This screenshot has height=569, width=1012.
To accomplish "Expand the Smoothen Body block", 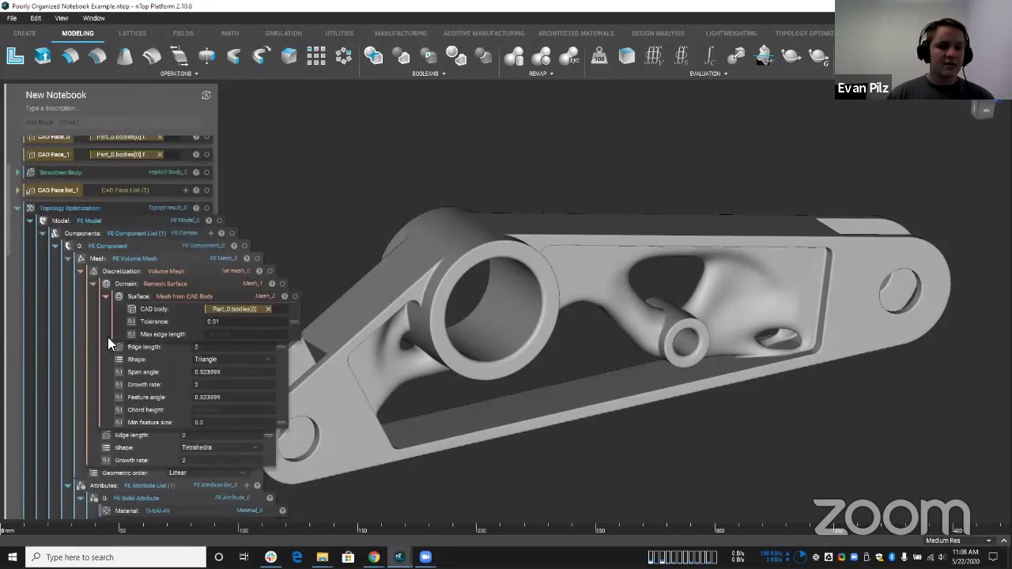I will click(17, 172).
